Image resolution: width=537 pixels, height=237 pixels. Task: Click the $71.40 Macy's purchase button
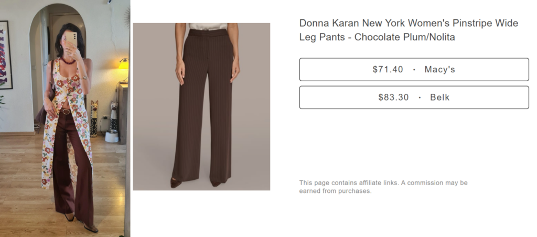coord(414,69)
